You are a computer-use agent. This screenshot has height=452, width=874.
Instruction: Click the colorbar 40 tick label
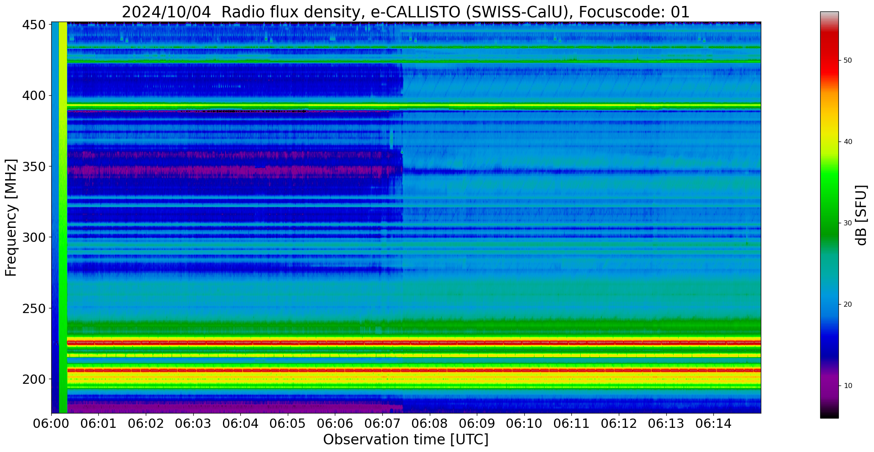coord(848,142)
